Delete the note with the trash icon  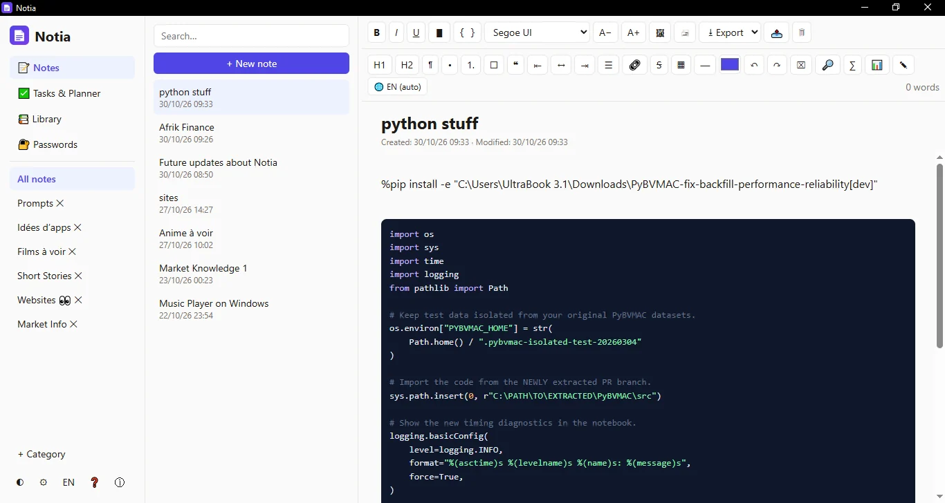tap(802, 32)
